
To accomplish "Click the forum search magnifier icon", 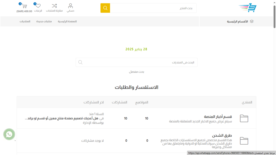I will point(80,62).
